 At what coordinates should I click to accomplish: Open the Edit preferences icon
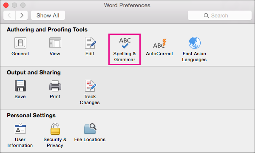[x=90, y=43]
